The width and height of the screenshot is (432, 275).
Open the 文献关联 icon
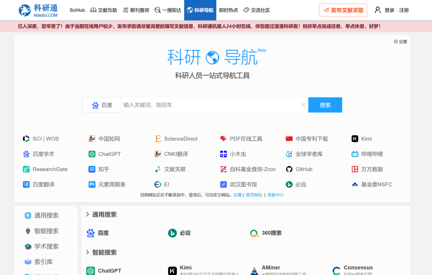(158, 169)
